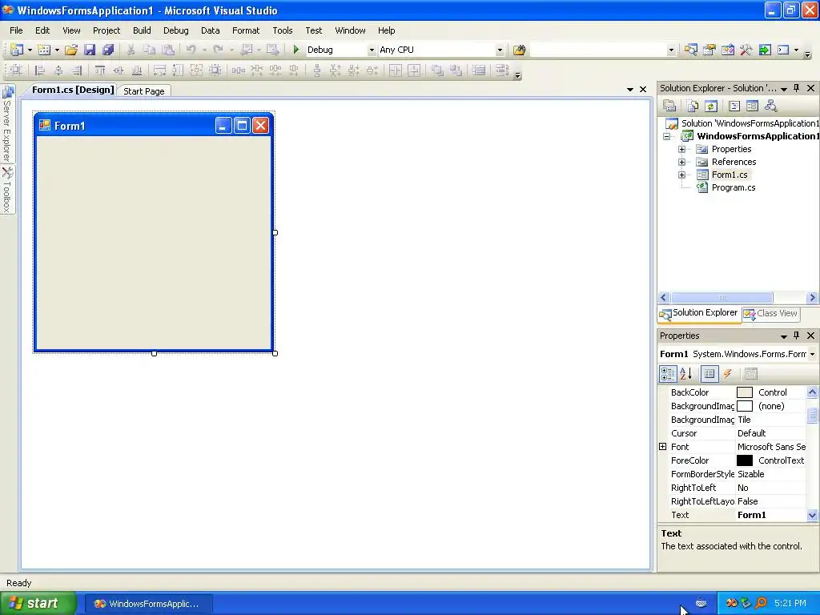Open the File menu
Image resolution: width=820 pixels, height=615 pixels.
[16, 30]
